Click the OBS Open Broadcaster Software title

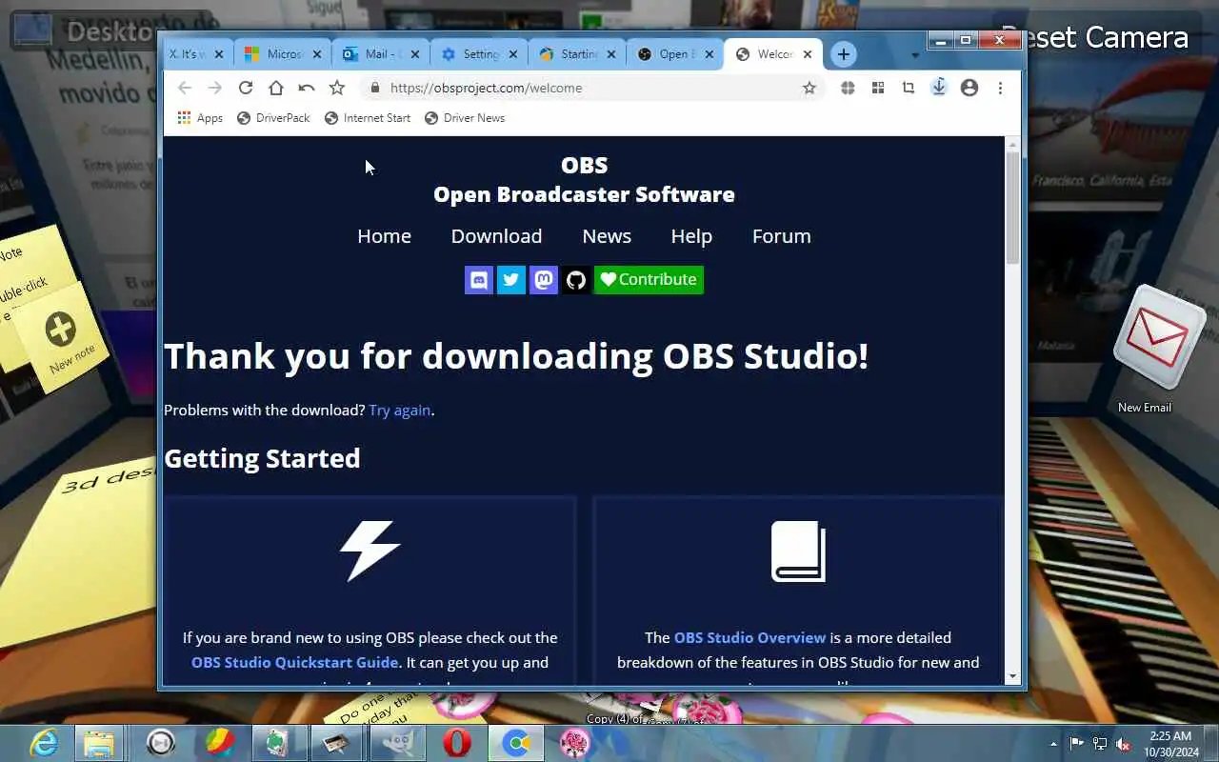[x=584, y=179]
